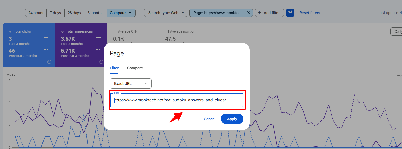
Task: Focus the URL input field
Action: [x=177, y=100]
